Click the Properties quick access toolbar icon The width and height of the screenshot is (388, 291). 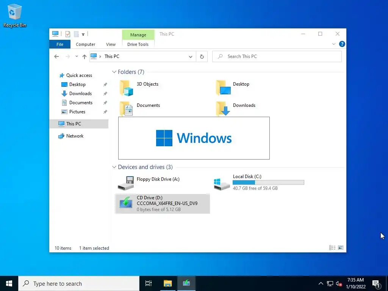coord(68,34)
